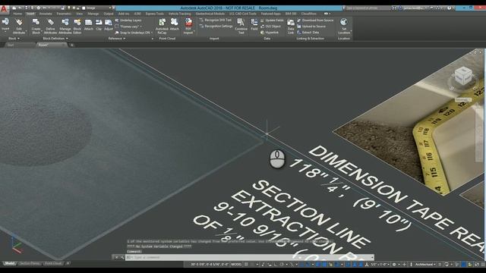This screenshot has width=486, height=273.
Task: Insert a Field
Action: coord(254,24)
